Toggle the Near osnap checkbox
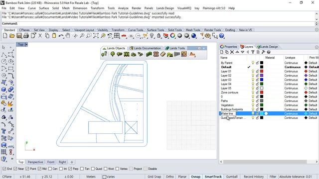The height and width of the screenshot is (179, 319). tap(15, 169)
